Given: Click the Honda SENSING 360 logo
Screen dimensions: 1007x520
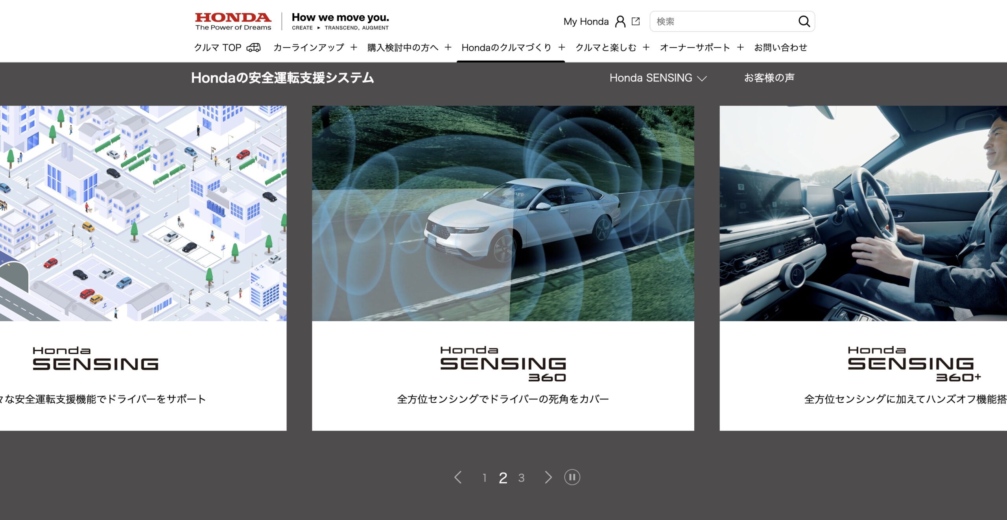Looking at the screenshot, I should 503,364.
